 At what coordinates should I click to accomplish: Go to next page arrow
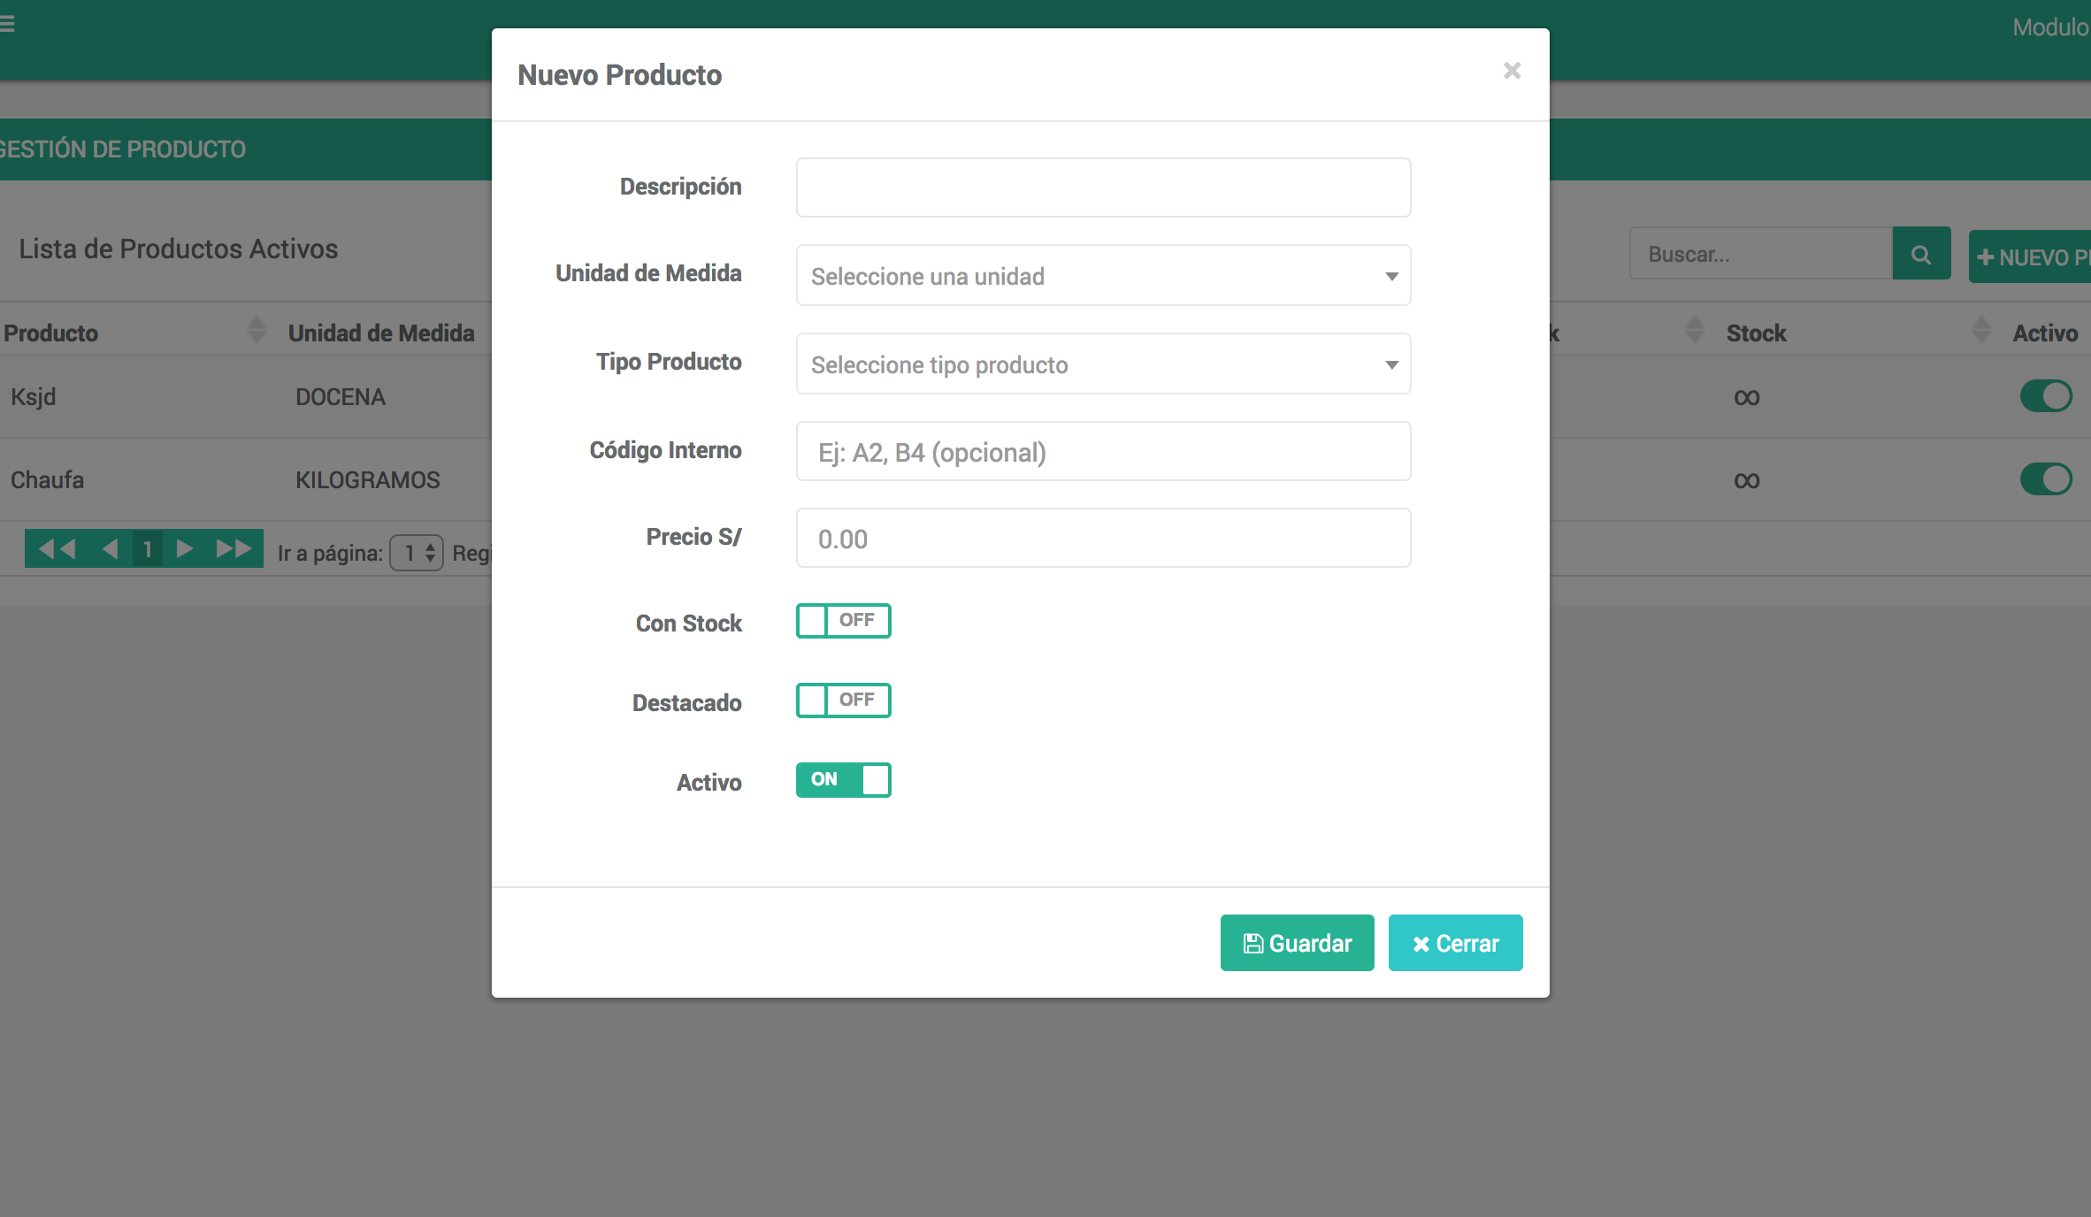[x=185, y=548]
